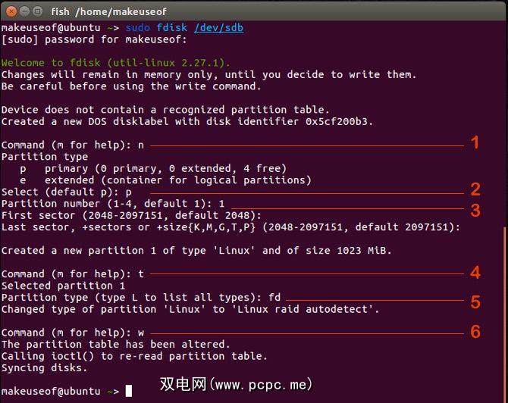Click the red annotation number 4
This screenshot has height=403, width=508.
coord(475,273)
